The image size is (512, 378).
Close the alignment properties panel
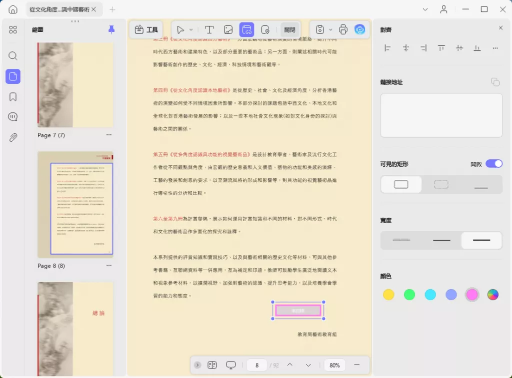500,28
